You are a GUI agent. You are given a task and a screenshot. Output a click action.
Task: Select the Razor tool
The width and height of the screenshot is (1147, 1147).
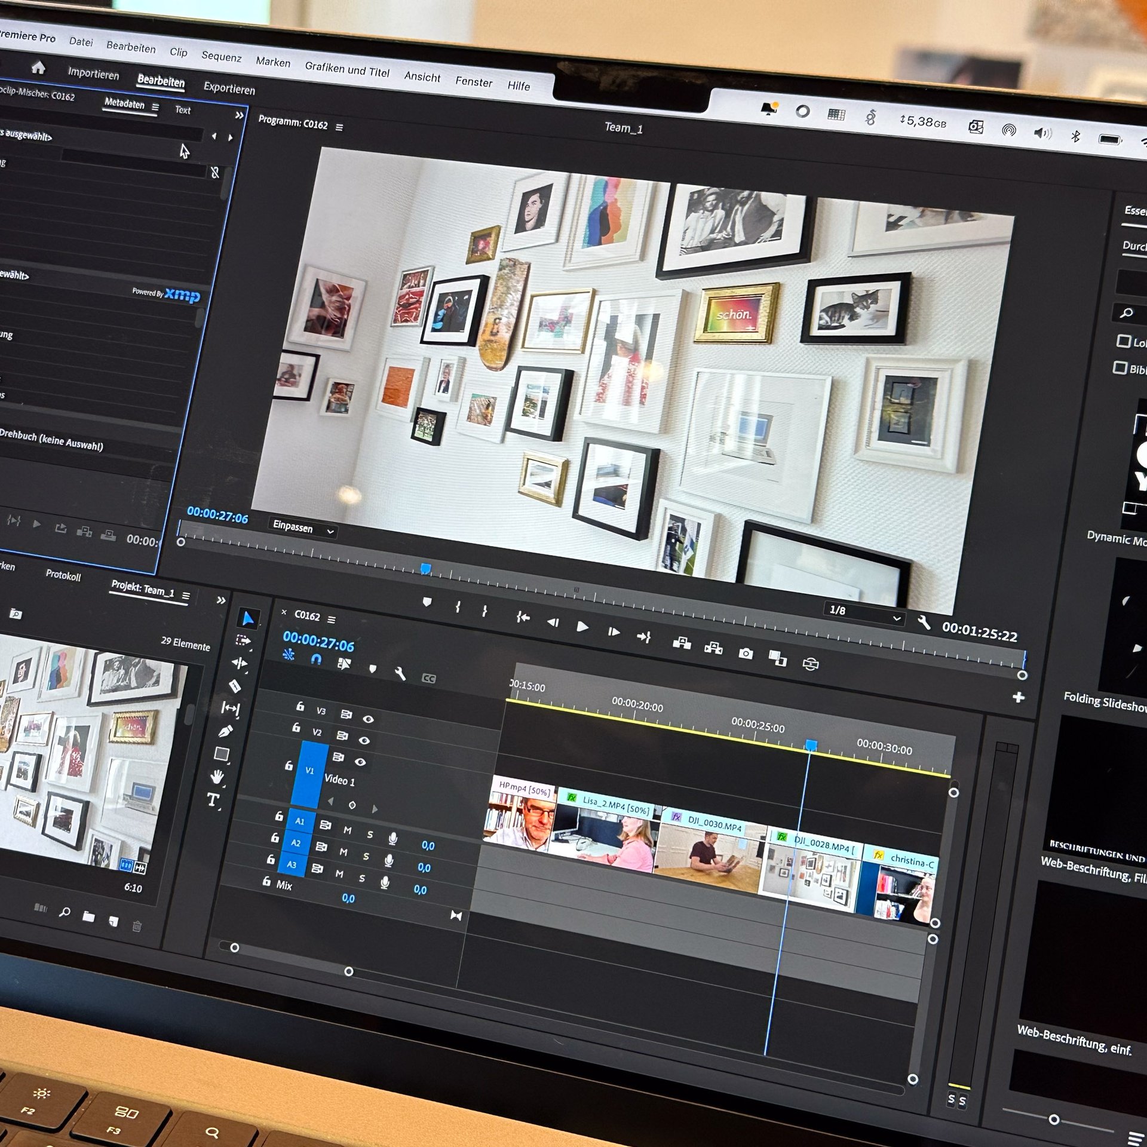[235, 686]
